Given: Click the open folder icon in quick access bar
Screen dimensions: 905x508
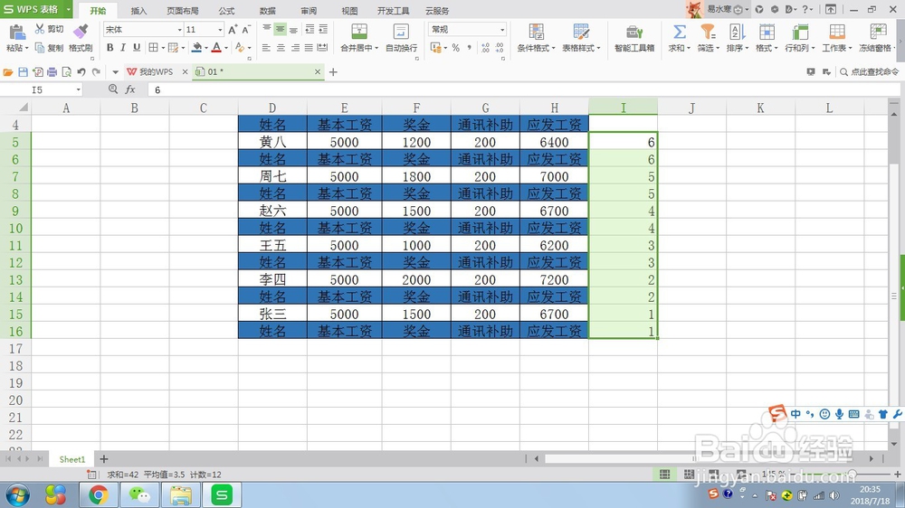Looking at the screenshot, I should coord(8,72).
